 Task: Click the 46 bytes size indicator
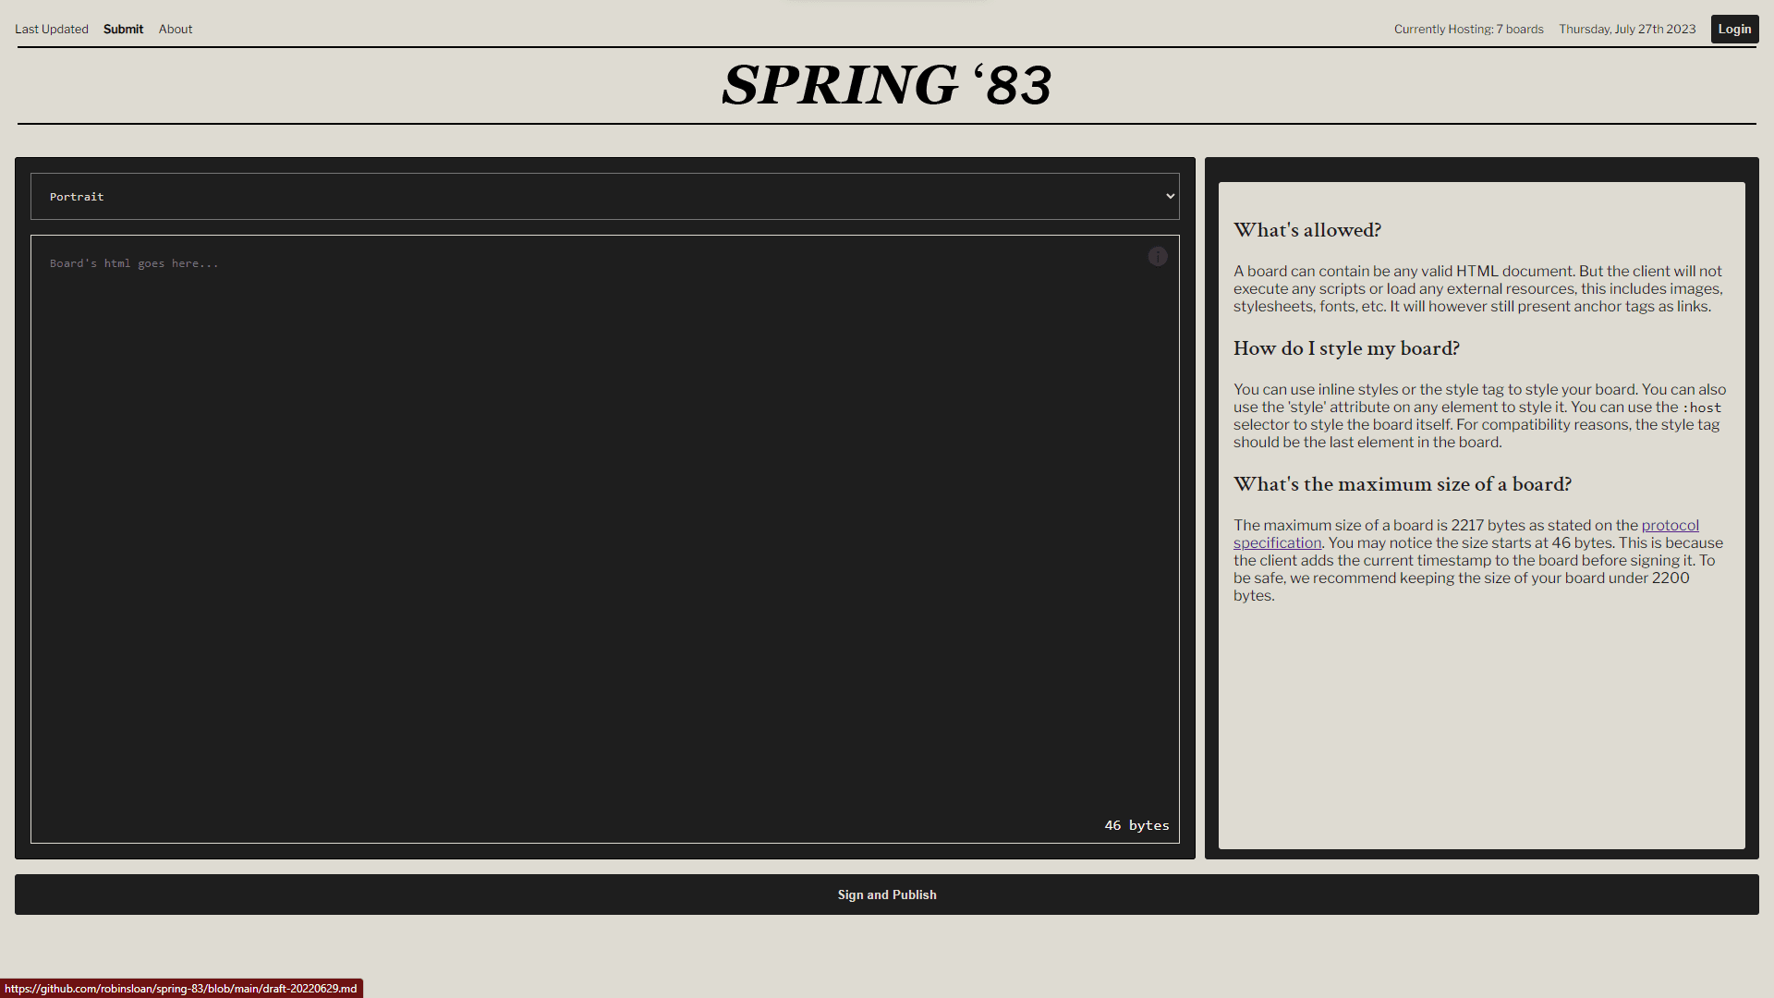(1136, 825)
